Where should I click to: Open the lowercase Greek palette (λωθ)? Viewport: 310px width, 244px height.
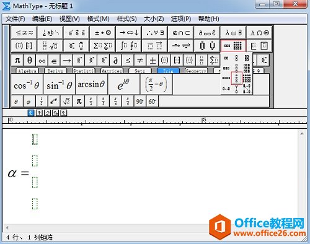pos(233,33)
